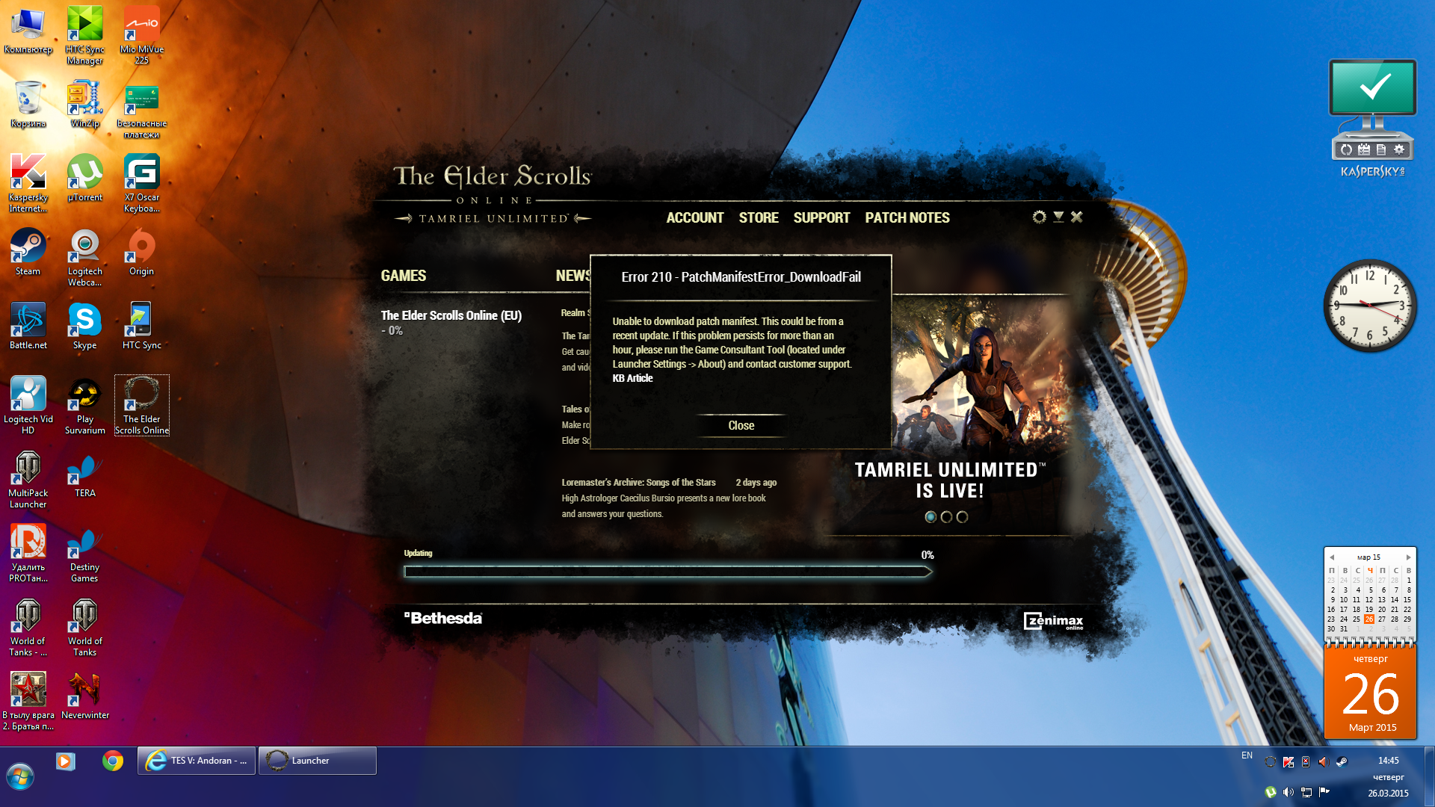Select highlighted day 26 in mini calendar
1435x807 pixels.
coord(1368,619)
